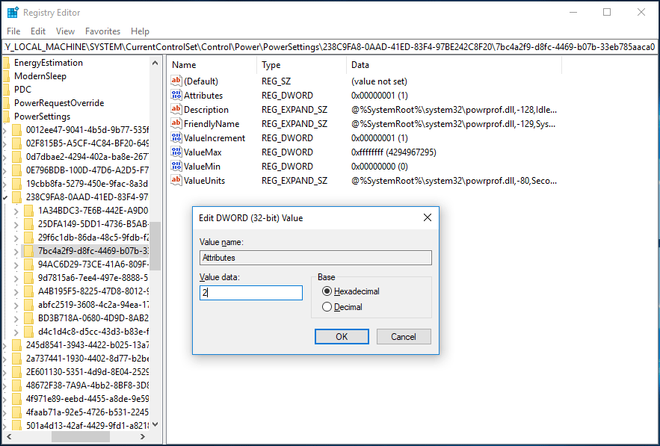Open the Help menu

point(140,31)
